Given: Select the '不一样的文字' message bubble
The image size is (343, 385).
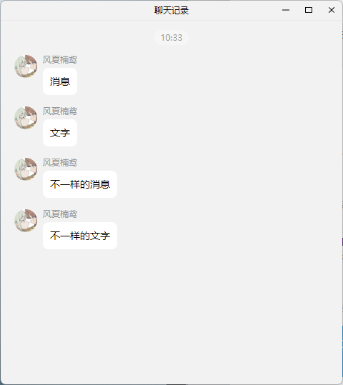Looking at the screenshot, I should (80, 236).
